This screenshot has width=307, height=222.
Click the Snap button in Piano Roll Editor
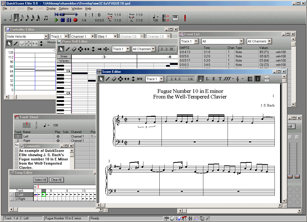pos(64,57)
